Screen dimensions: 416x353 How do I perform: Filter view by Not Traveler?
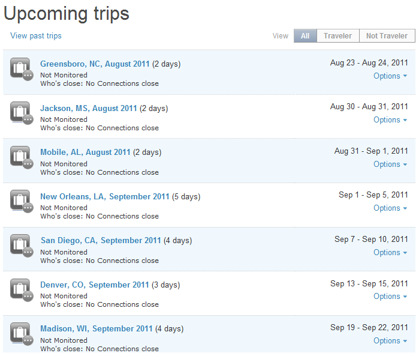[387, 36]
